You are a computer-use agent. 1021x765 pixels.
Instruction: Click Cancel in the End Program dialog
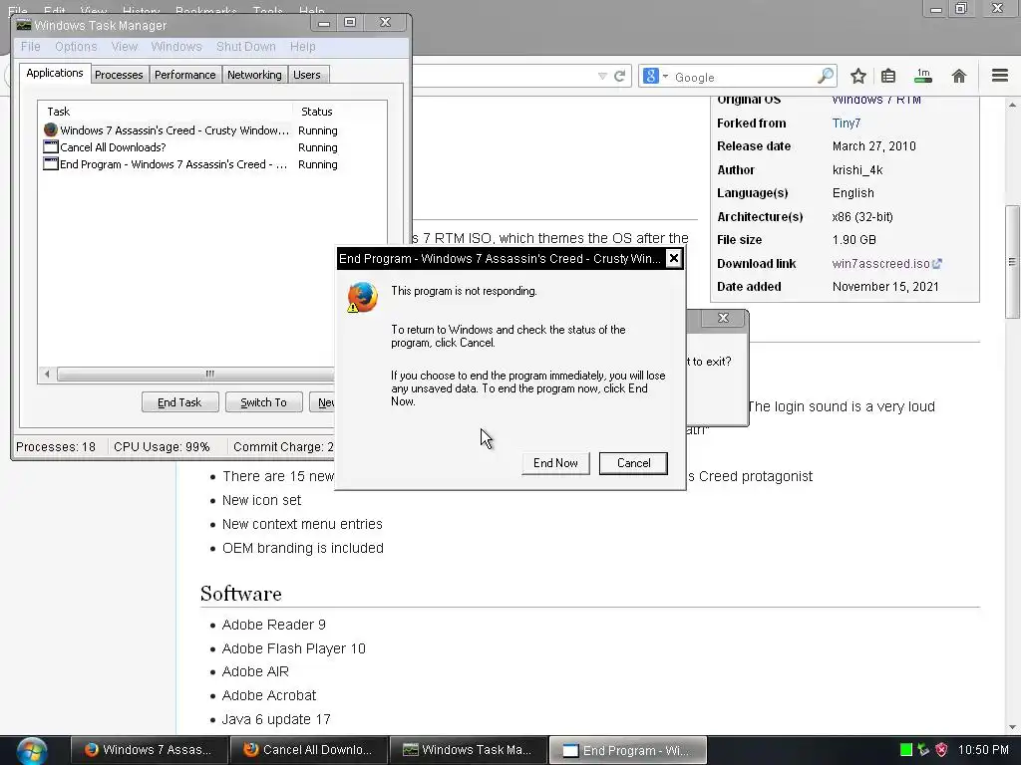633,463
